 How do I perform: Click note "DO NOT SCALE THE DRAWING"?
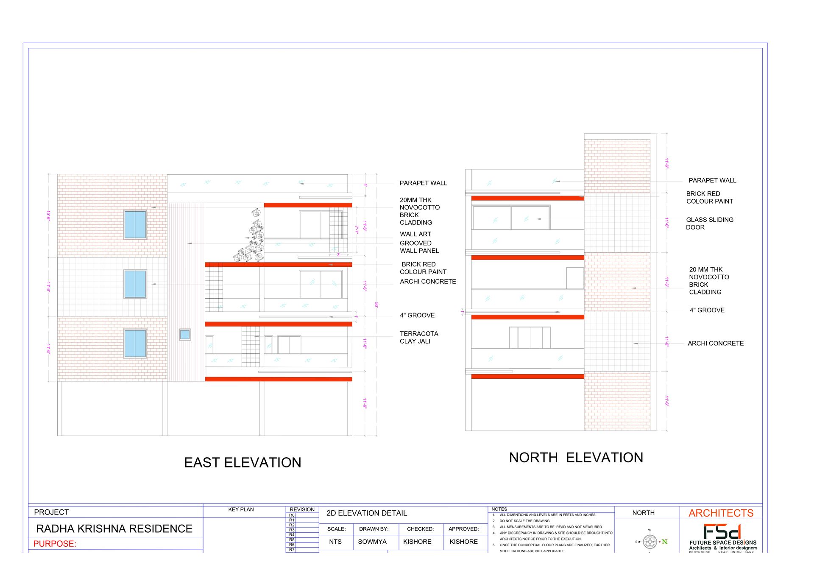click(524, 521)
